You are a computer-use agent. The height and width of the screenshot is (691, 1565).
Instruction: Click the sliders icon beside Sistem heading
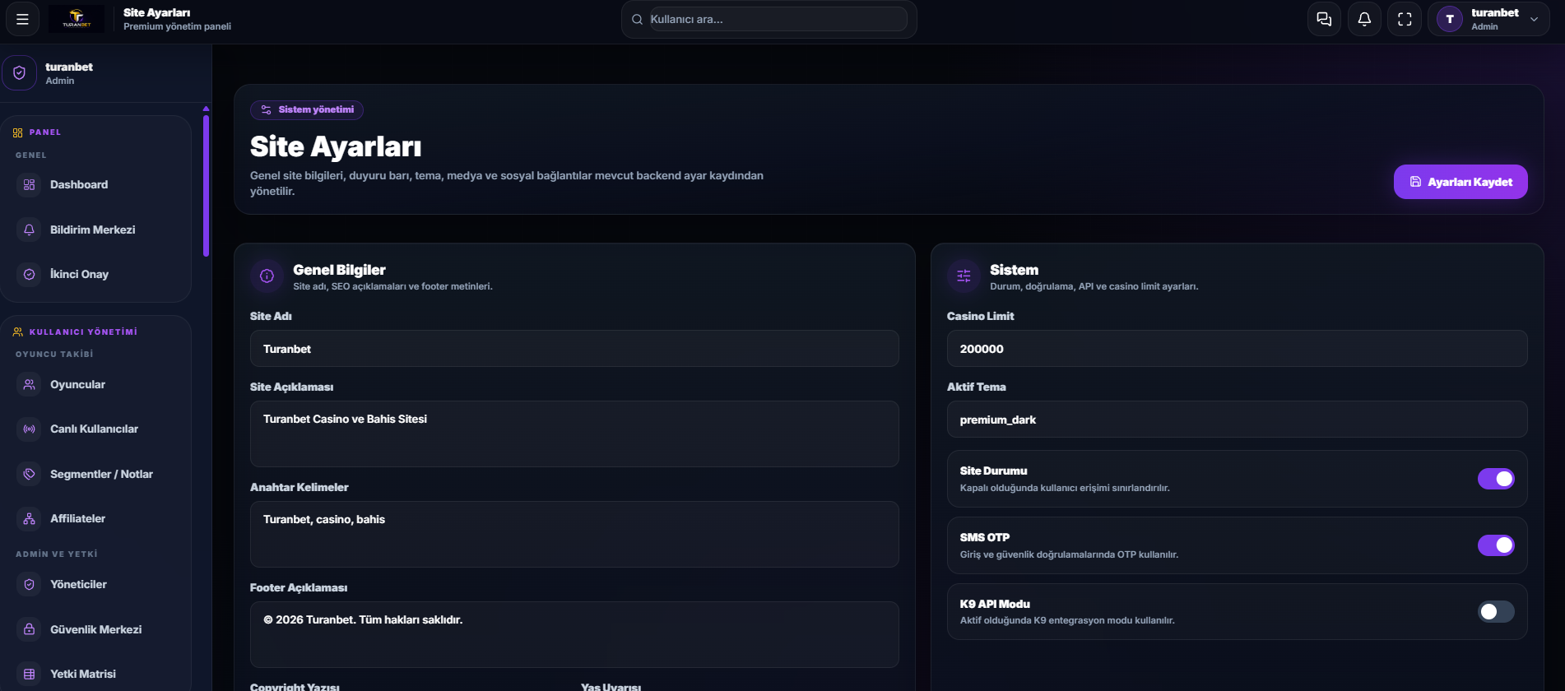click(x=964, y=276)
